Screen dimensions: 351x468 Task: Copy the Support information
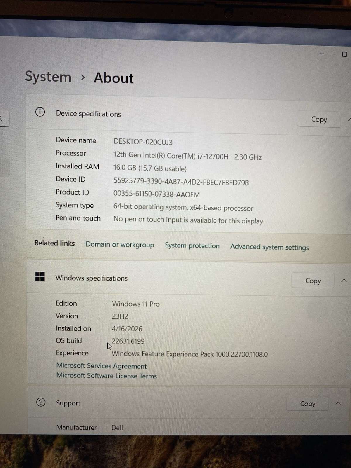click(x=308, y=404)
